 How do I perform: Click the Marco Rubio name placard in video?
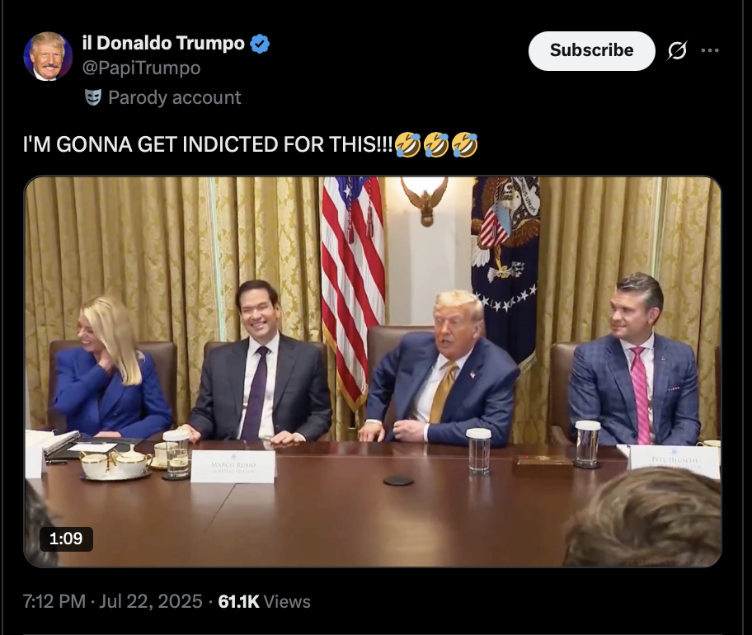[233, 467]
